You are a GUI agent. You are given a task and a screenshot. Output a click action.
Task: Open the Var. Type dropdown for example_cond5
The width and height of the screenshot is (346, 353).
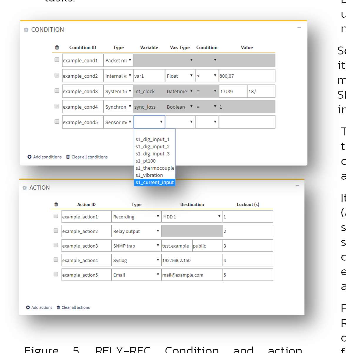pyautogui.click(x=180, y=122)
